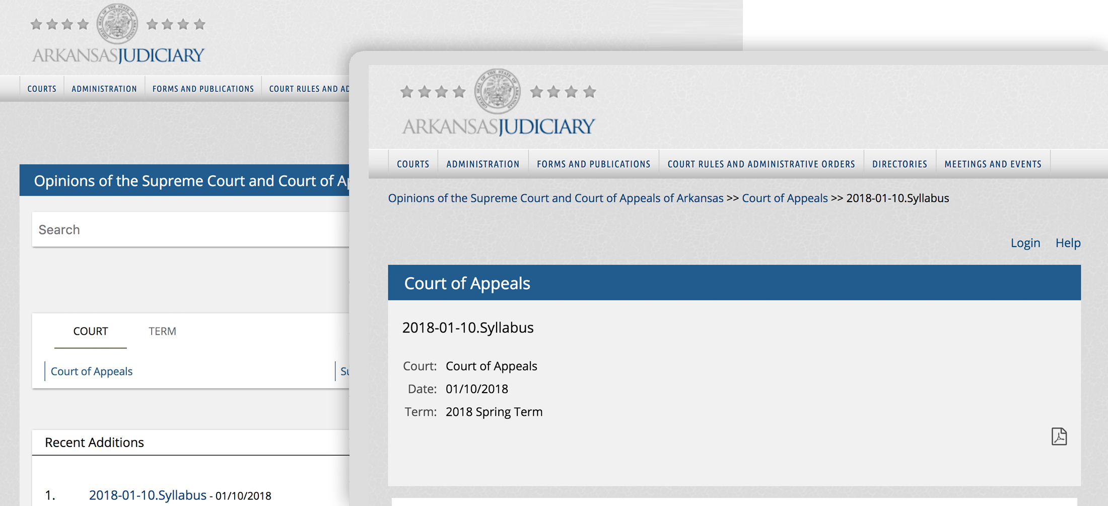The width and height of the screenshot is (1108, 506).
Task: Open Court of Appeals link under Court tab
Action: point(92,371)
